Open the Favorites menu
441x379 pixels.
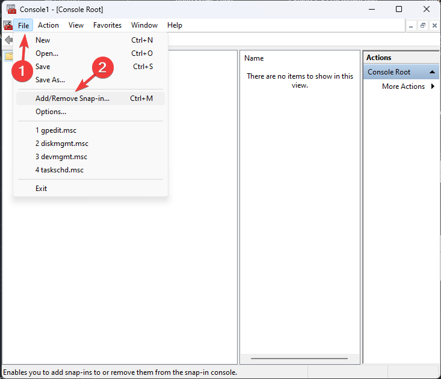pyautogui.click(x=108, y=25)
